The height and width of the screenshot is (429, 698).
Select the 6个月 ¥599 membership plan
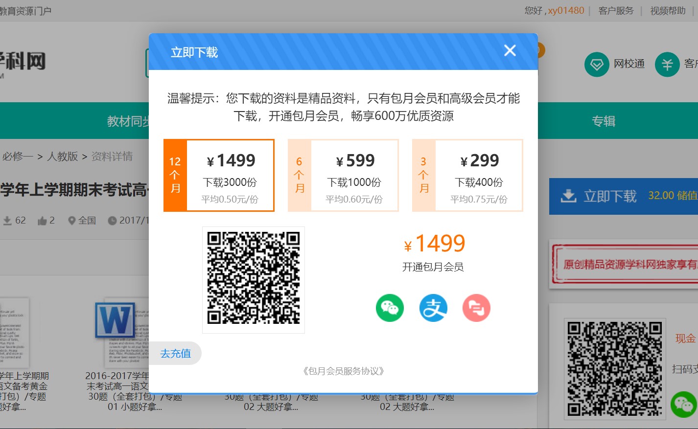343,175
